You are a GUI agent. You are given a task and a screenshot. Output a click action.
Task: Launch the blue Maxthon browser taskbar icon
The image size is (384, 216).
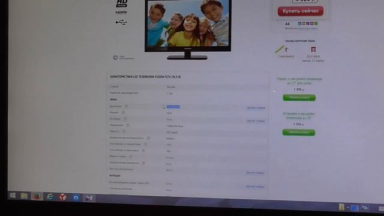76,197
